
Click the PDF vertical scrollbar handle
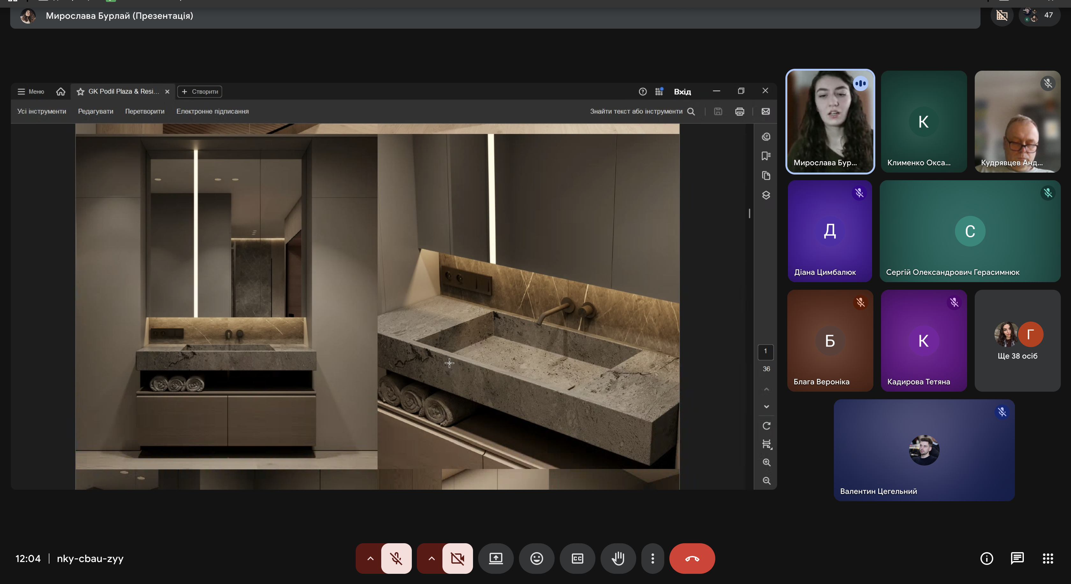tap(749, 213)
